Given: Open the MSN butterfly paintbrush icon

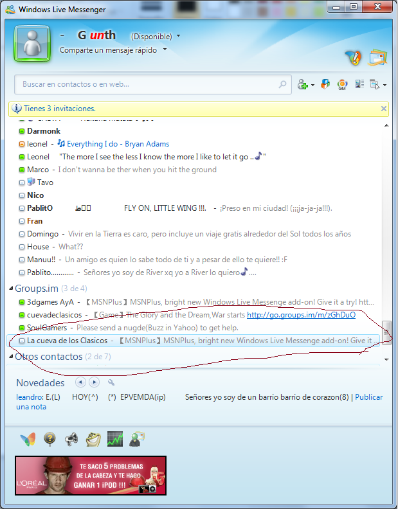Looking at the screenshot, I should pyautogui.click(x=353, y=58).
